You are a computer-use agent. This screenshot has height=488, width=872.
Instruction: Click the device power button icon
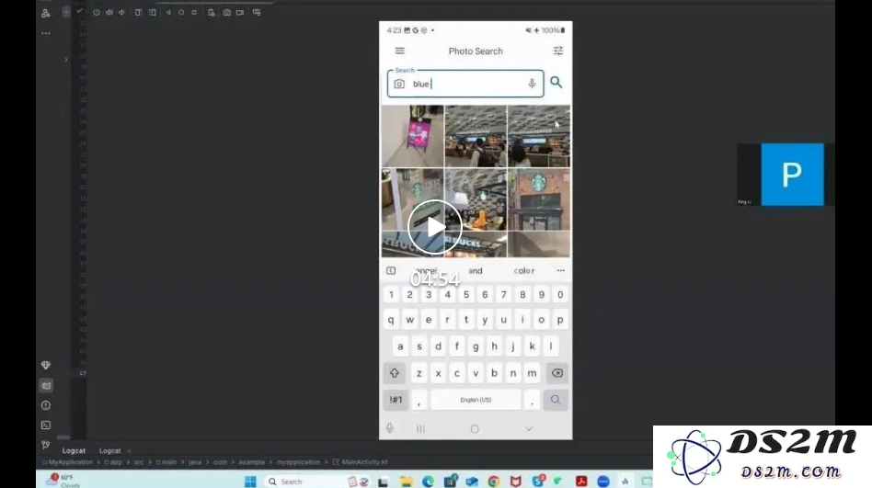[97, 12]
